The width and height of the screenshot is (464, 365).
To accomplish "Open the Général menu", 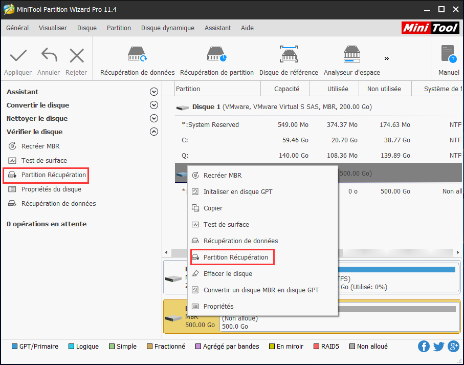I will point(17,28).
